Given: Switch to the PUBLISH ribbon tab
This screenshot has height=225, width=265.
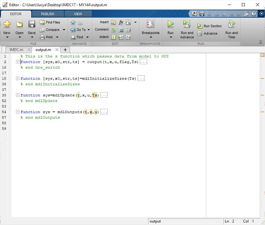Looking at the screenshot, I should (x=48, y=14).
